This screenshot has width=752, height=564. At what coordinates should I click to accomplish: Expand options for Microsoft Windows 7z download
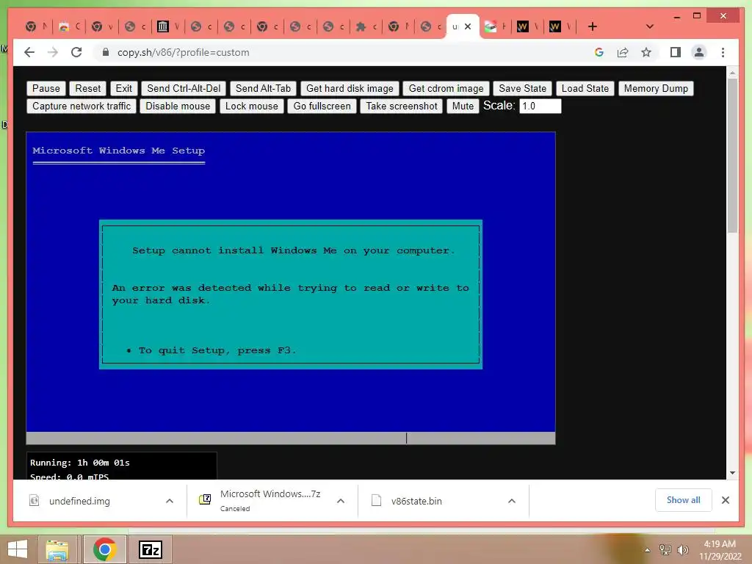click(341, 501)
